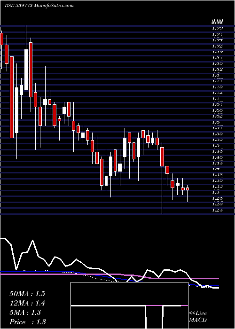The width and height of the screenshot is (235, 329).
Task: Click the 1.97 price axis label
Action: 217,34
